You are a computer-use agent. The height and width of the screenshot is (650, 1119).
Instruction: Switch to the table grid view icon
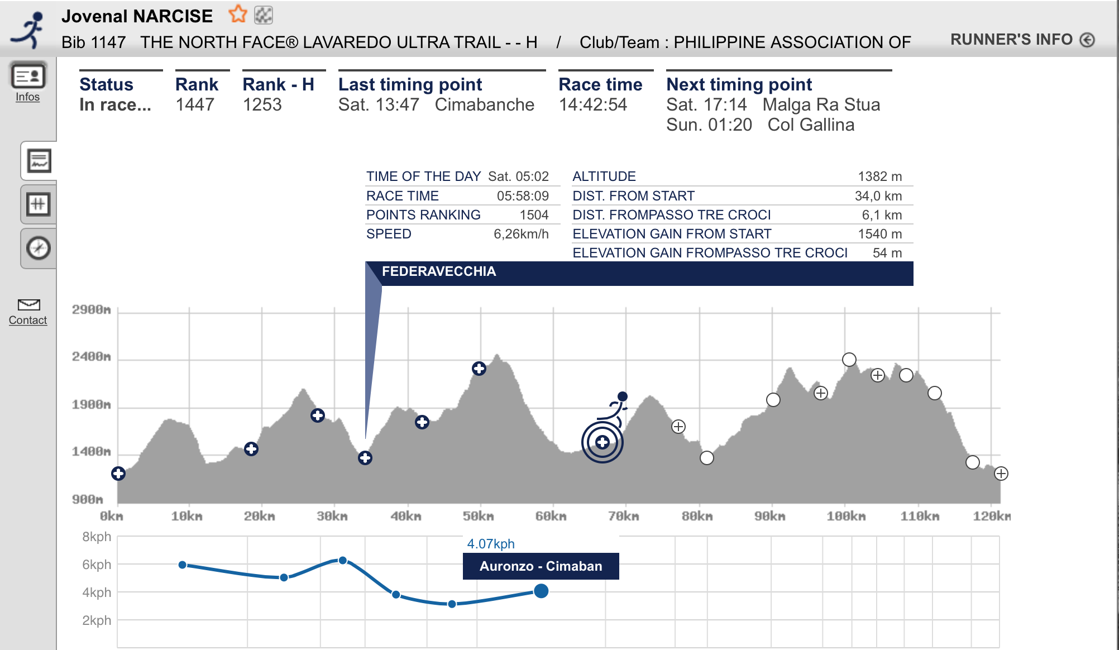[x=39, y=204]
